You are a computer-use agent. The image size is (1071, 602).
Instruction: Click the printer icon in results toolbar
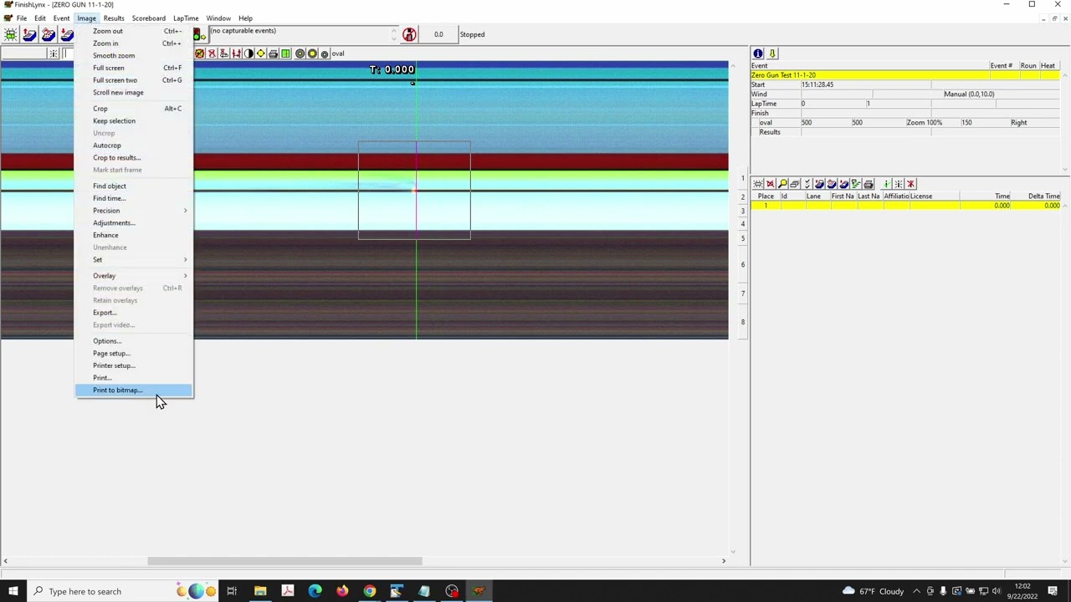click(868, 184)
